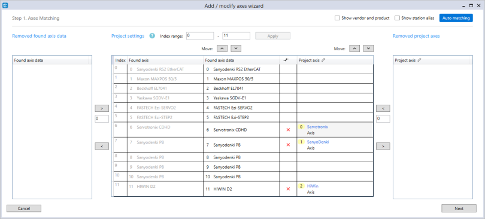The height and width of the screenshot is (219, 485).
Task: Focus the right-side count field showing 0
Action: [x=383, y=118]
